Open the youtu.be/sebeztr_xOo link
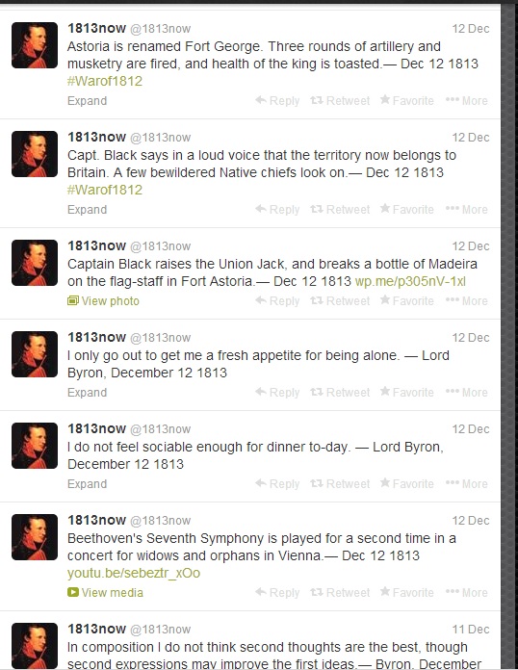Viewport: 518px width, 670px height. (x=134, y=573)
